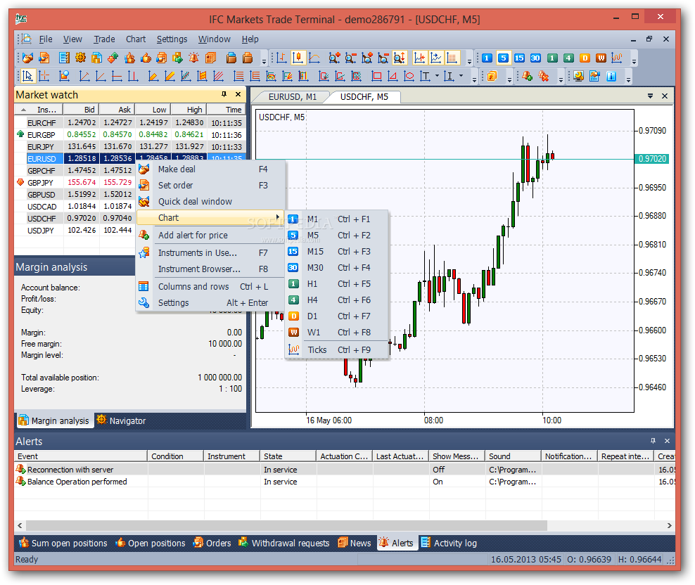Select the vertical line drawing tool

pos(133,77)
